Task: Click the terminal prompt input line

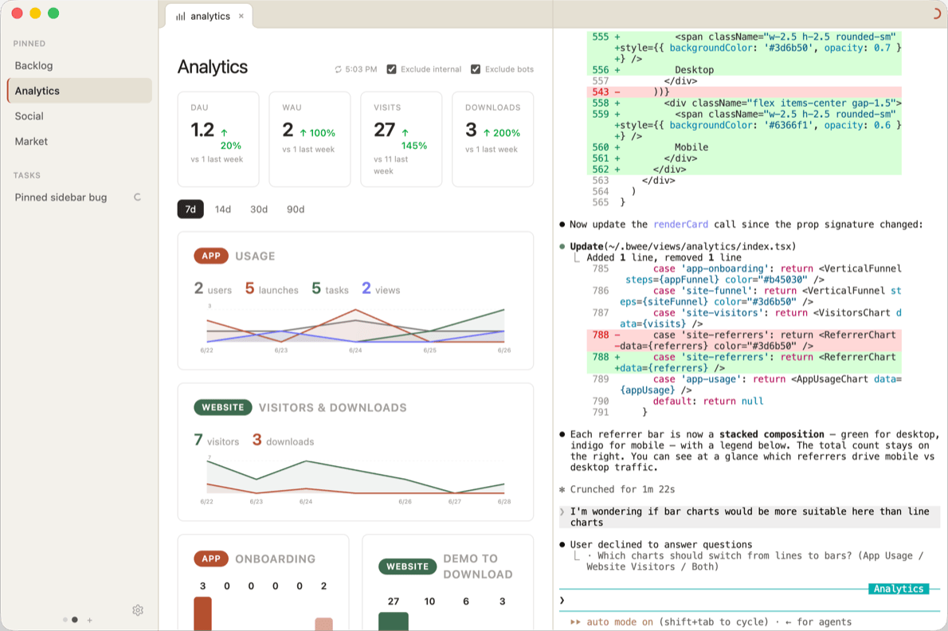Action: tap(750, 600)
